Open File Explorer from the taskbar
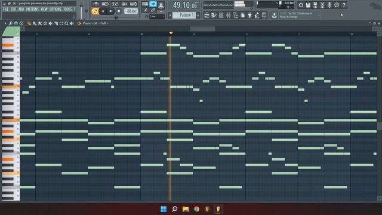 (186, 209)
